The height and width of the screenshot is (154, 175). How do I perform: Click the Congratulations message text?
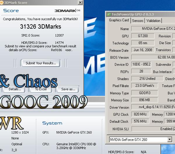pyautogui.click(x=41, y=19)
